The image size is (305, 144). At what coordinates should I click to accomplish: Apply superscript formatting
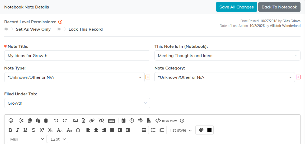[x=42, y=130]
